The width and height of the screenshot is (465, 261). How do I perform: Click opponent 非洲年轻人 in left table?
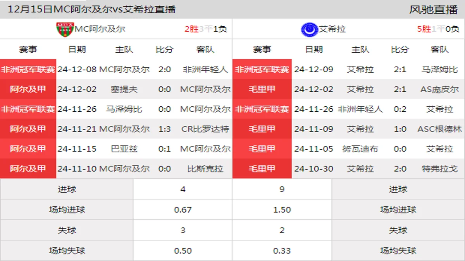205,70
